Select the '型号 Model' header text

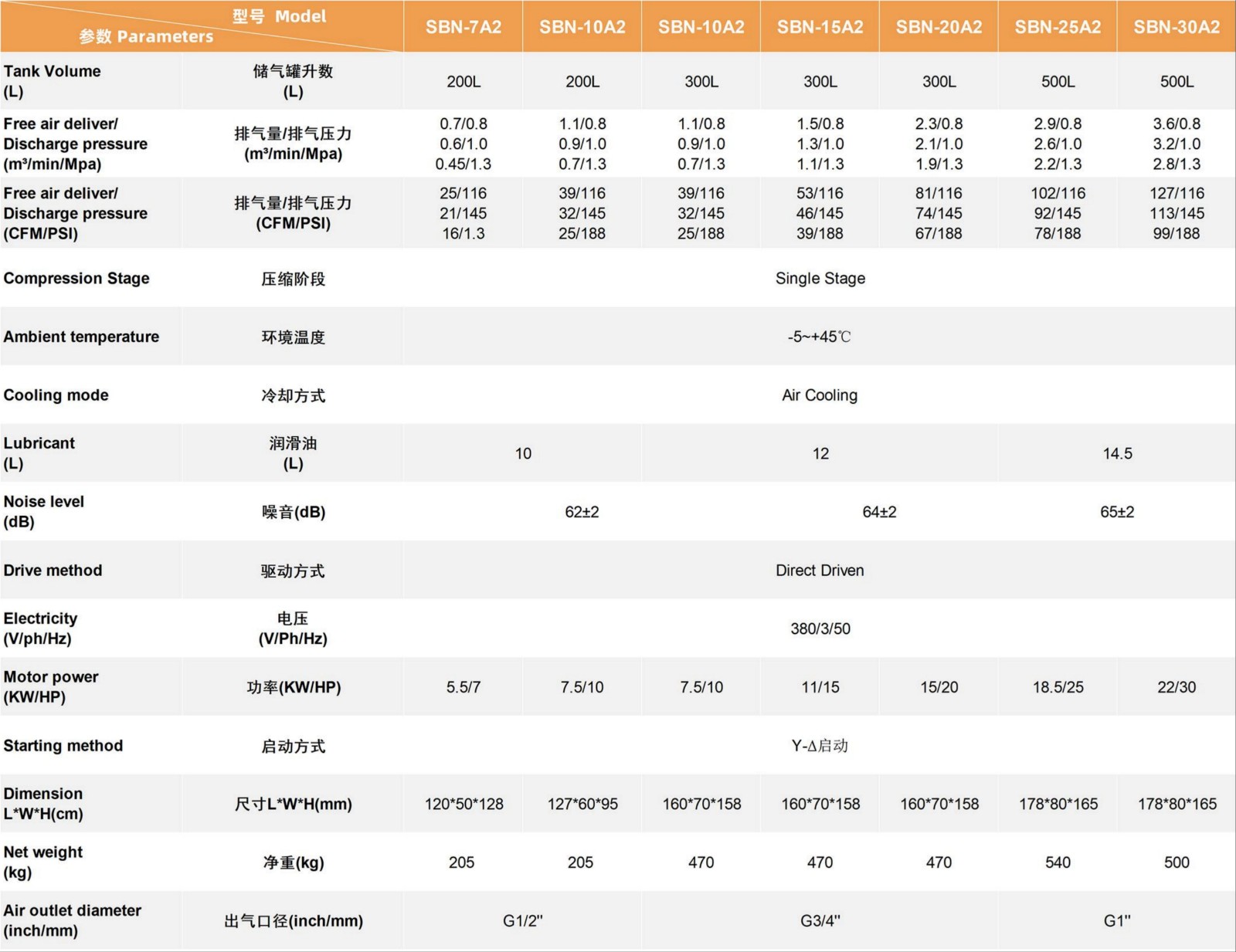pos(279,16)
